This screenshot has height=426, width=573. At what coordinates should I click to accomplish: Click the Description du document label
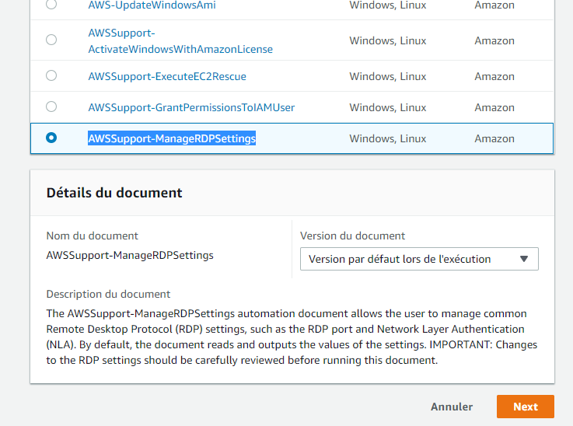tap(108, 294)
